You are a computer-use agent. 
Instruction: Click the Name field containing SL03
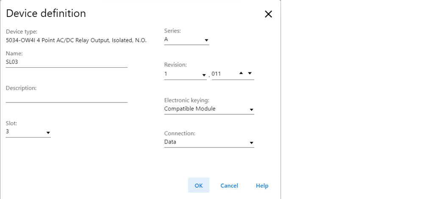point(67,62)
